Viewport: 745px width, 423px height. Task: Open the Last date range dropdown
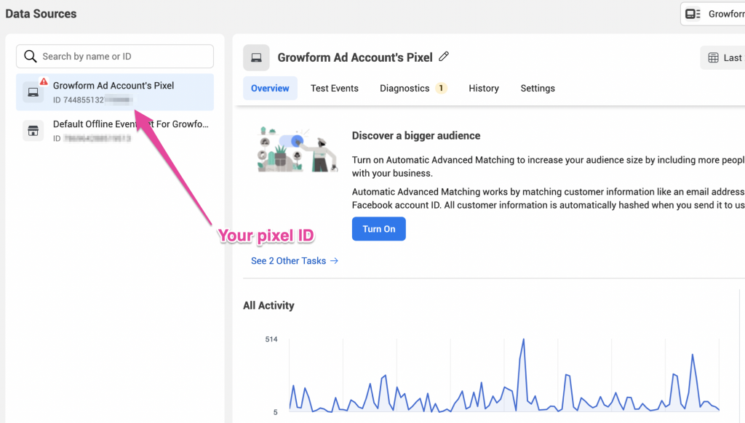click(x=722, y=57)
